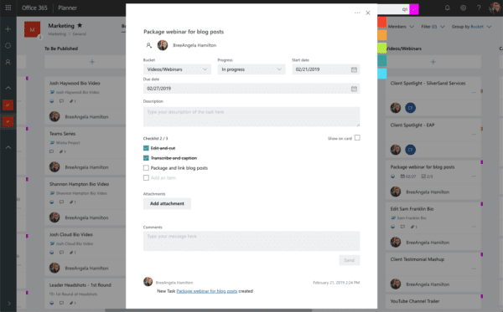Click the Marketing plan red M logo
The image size is (503, 312).
pos(32,29)
